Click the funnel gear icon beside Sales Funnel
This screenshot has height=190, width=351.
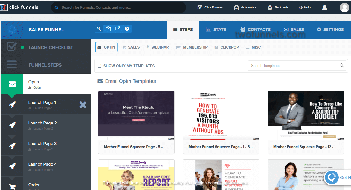pyautogui.click(x=12, y=30)
